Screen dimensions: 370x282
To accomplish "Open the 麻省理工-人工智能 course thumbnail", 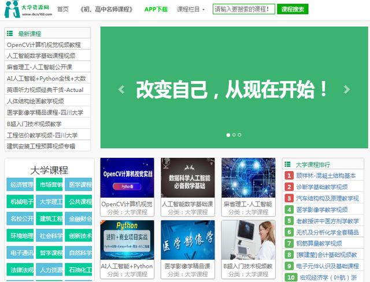I will [x=249, y=178].
